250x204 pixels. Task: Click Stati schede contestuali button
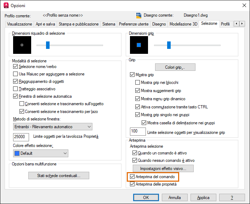pos(59,175)
